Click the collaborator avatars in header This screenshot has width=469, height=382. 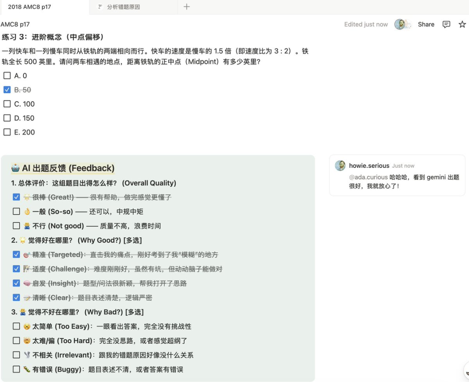(x=403, y=24)
